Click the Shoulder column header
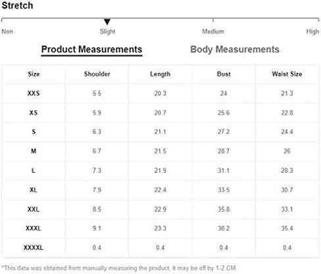Viewport: 321px width, 274px height. pyautogui.click(x=97, y=74)
